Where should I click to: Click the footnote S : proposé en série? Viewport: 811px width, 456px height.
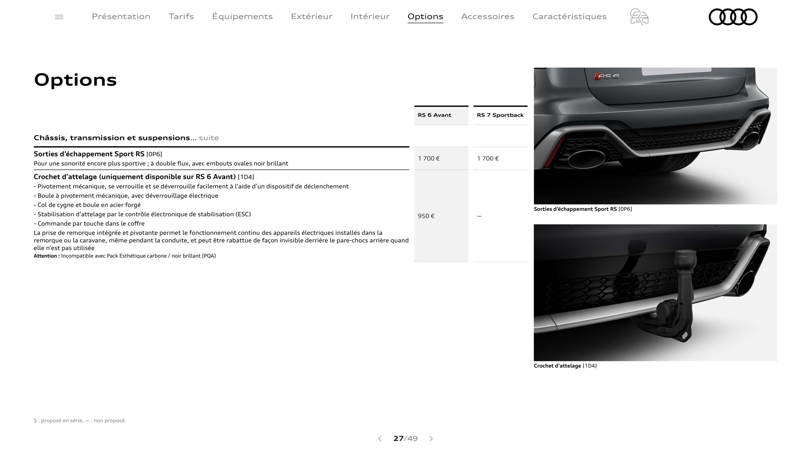[80, 421]
